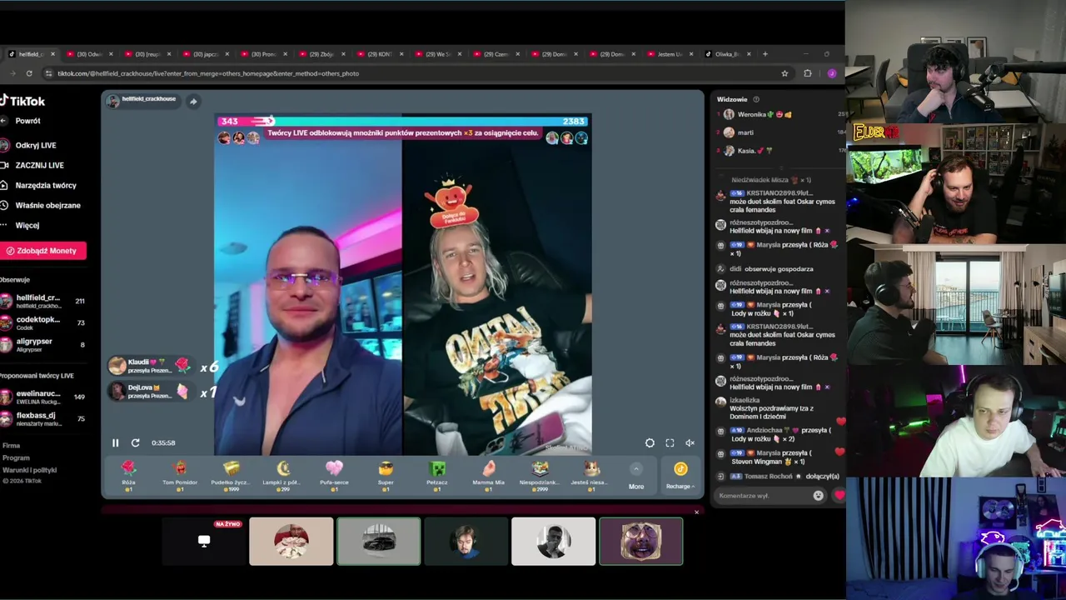
Task: Select the golden face avatar participant tile
Action: point(641,541)
